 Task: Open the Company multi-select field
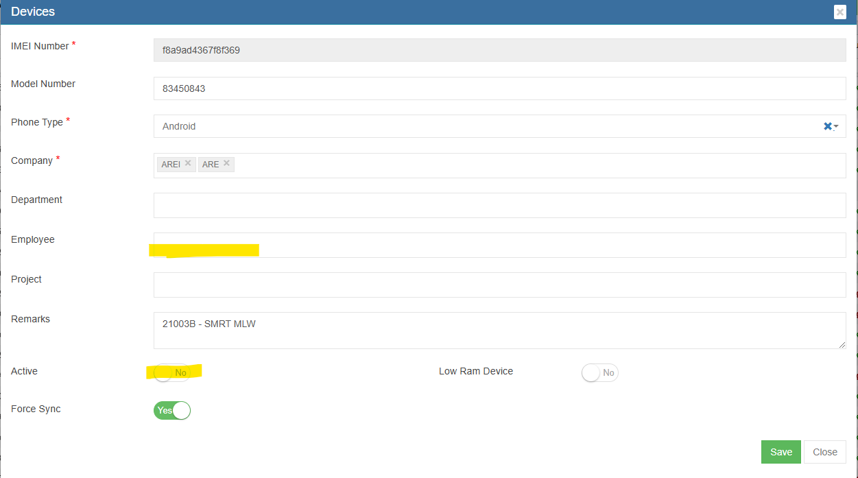point(535,165)
